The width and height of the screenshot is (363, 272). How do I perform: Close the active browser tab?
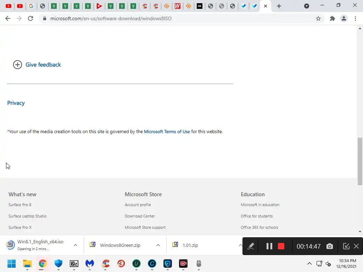(266, 6)
